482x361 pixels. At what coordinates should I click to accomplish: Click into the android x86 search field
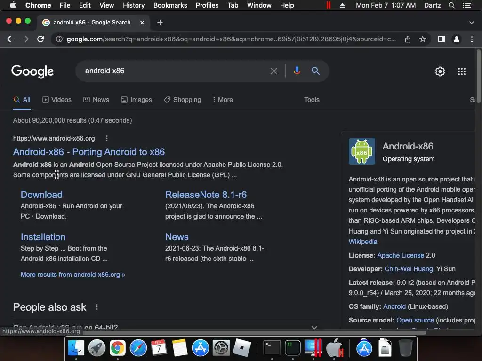tap(175, 71)
